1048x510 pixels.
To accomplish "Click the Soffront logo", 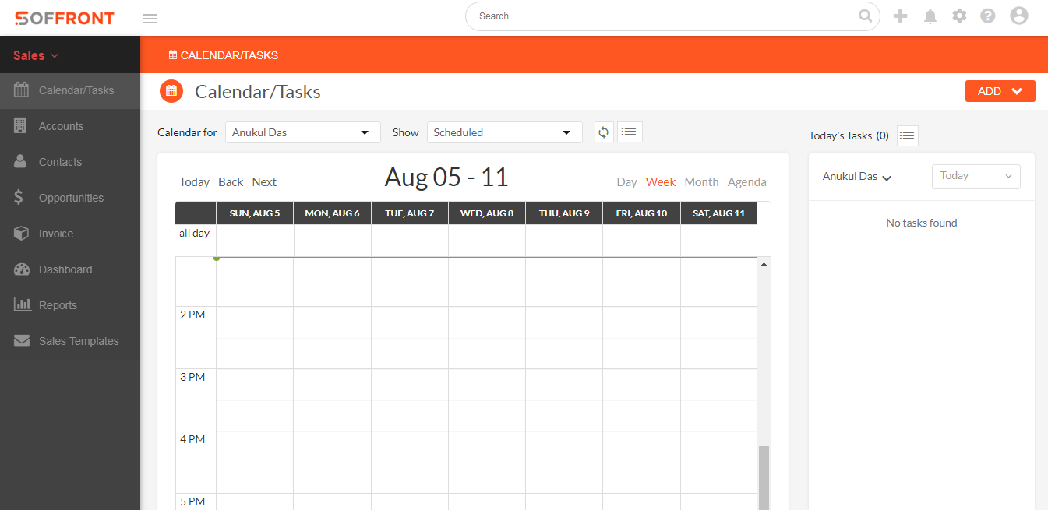I will click(64, 18).
